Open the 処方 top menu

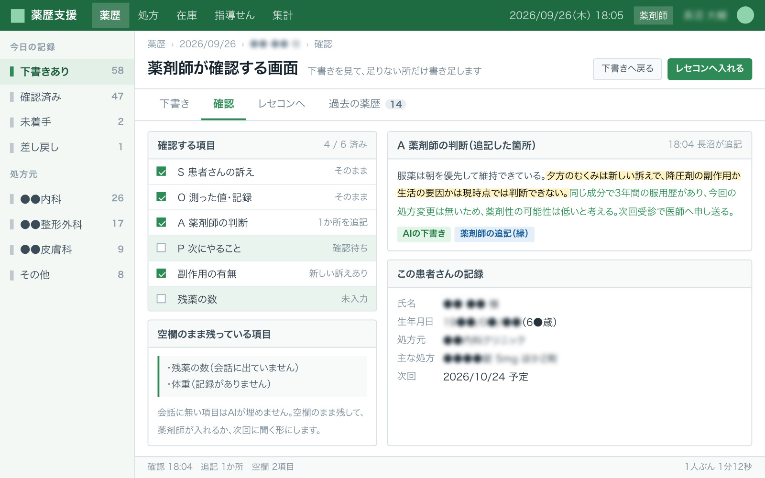pyautogui.click(x=148, y=15)
